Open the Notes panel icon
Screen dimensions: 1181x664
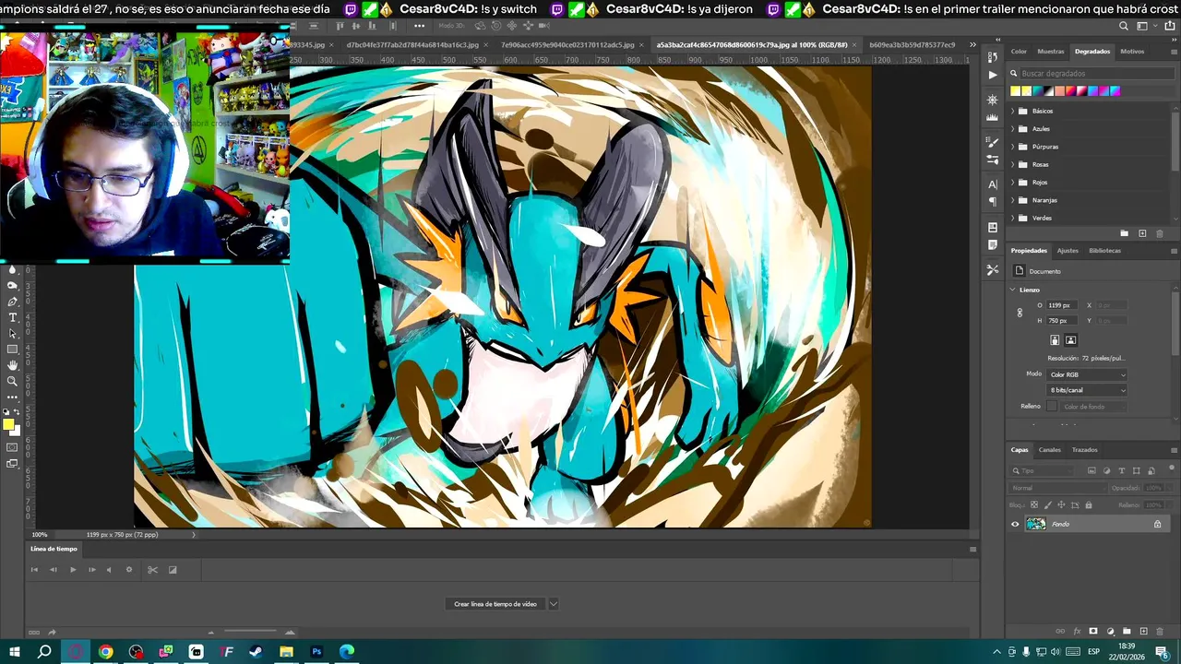[993, 244]
